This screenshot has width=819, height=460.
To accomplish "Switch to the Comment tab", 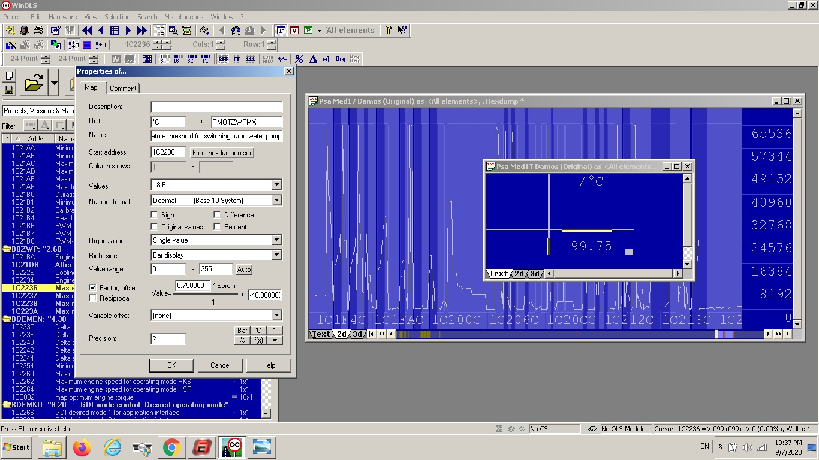I will click(123, 89).
